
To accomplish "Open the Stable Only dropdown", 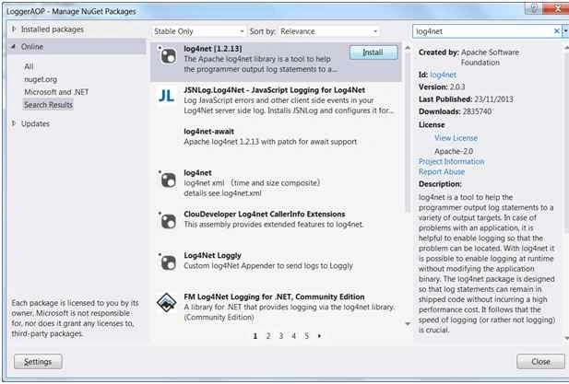I will (198, 31).
